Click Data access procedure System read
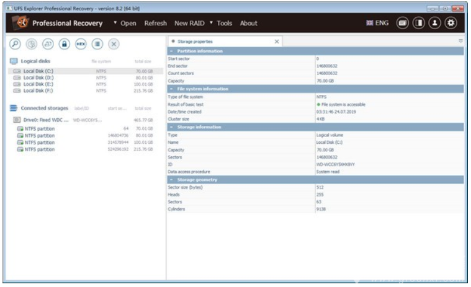This screenshot has width=471, height=287. pyautogui.click(x=328, y=172)
